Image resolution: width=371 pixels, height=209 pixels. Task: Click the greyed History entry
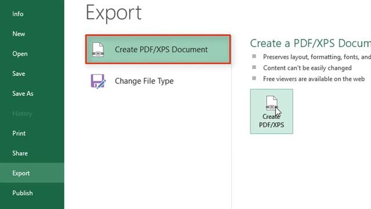(32, 114)
